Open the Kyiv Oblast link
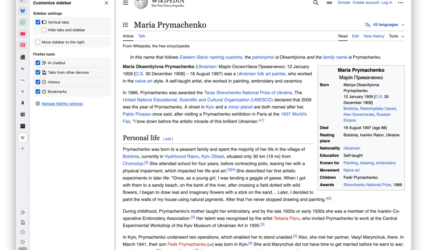Screen dimensions: 427x250 (x=213, y=157)
